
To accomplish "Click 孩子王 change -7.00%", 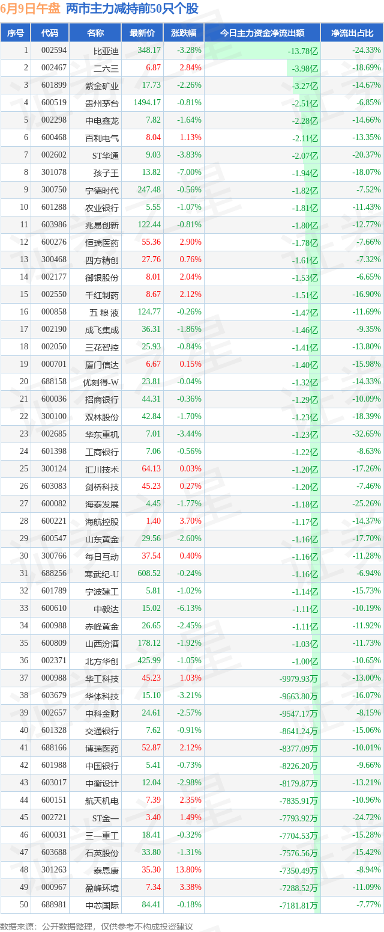I will [x=189, y=173].
